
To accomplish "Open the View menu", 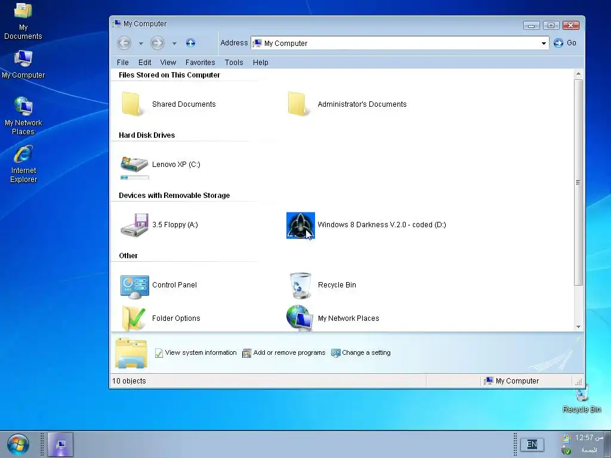I will click(x=168, y=62).
